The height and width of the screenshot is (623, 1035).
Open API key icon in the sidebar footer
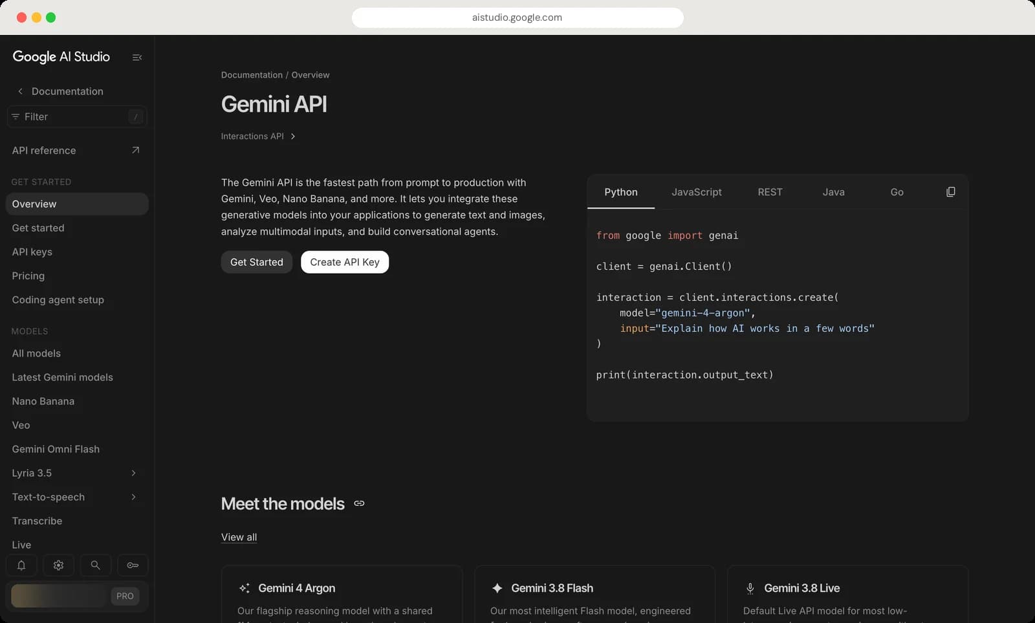(133, 565)
